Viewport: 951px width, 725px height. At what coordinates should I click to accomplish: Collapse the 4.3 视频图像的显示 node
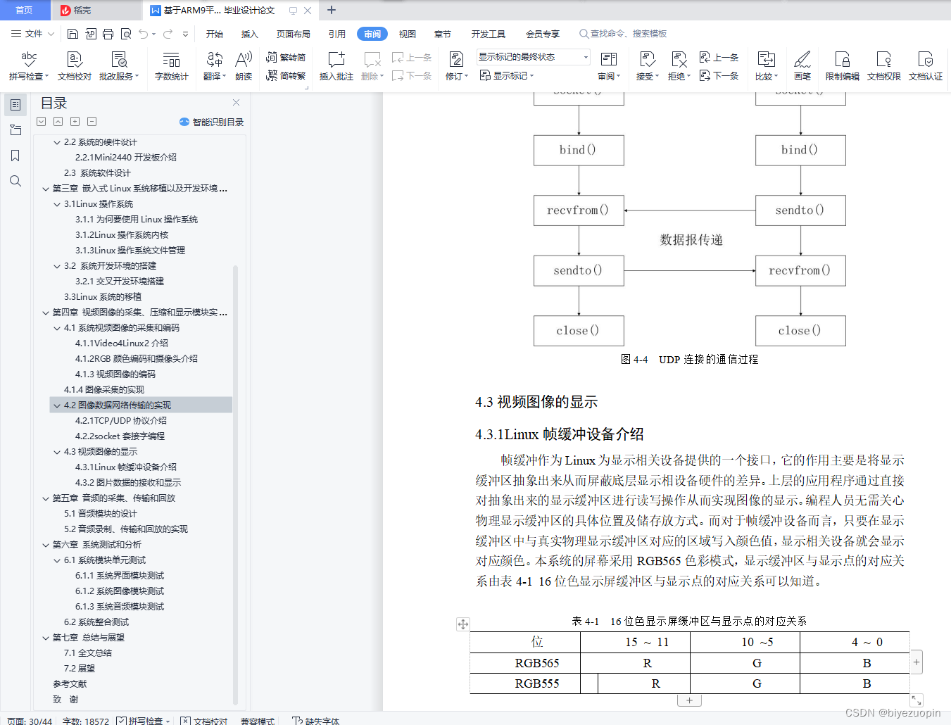coord(57,452)
